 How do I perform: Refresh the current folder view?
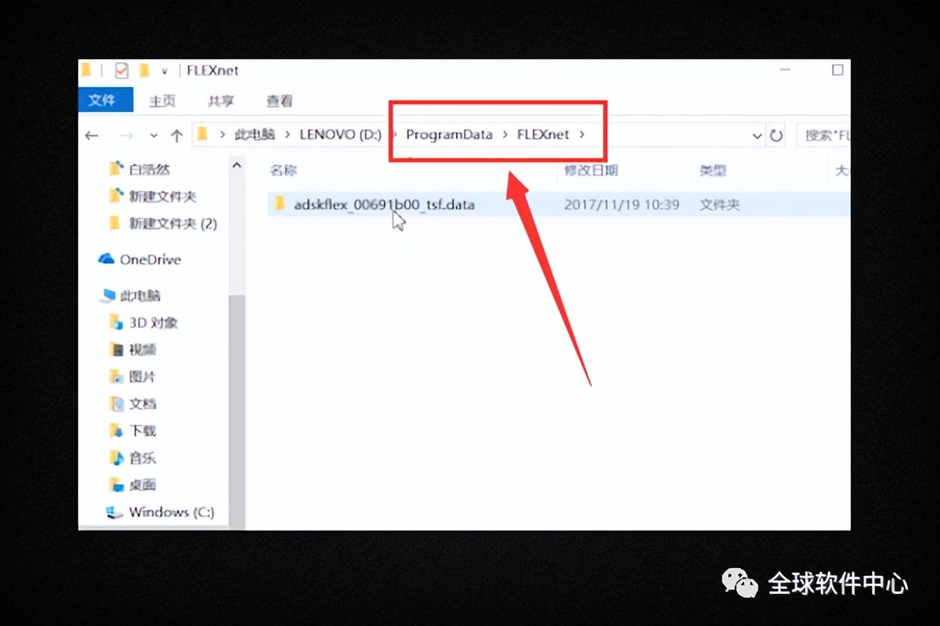(x=776, y=135)
